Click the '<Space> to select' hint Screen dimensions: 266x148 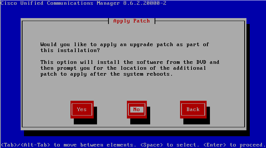point(170,145)
